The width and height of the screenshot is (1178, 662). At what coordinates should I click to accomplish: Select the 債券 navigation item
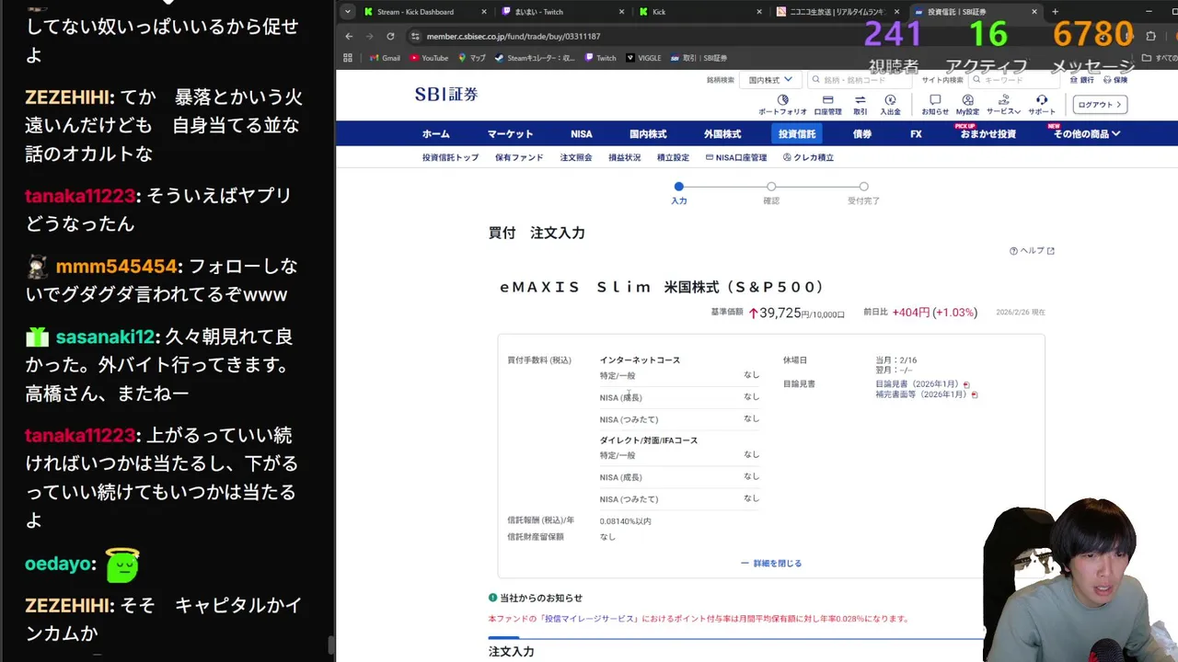click(862, 133)
